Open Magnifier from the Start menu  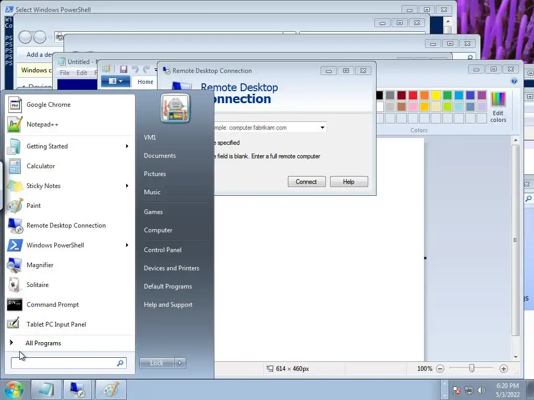(70, 265)
